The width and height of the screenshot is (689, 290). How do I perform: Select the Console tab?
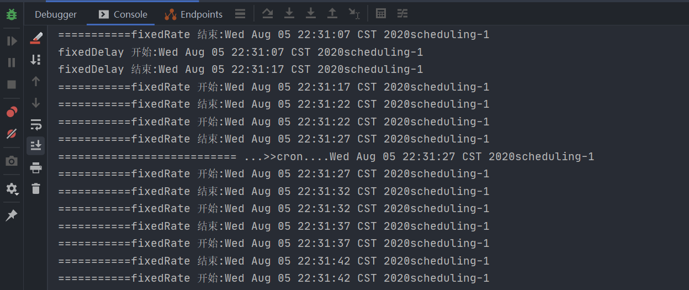pyautogui.click(x=123, y=14)
